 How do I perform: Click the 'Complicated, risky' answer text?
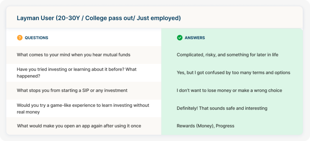click(228, 55)
